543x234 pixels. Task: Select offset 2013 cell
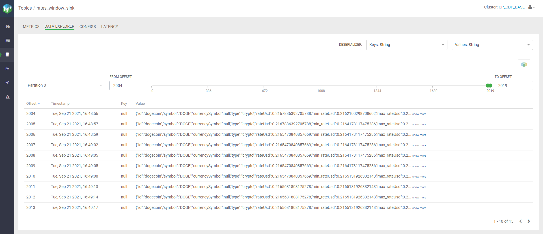[31, 208]
